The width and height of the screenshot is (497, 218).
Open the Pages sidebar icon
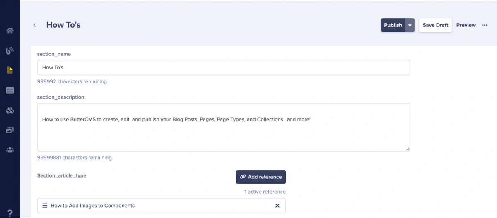tap(10, 71)
